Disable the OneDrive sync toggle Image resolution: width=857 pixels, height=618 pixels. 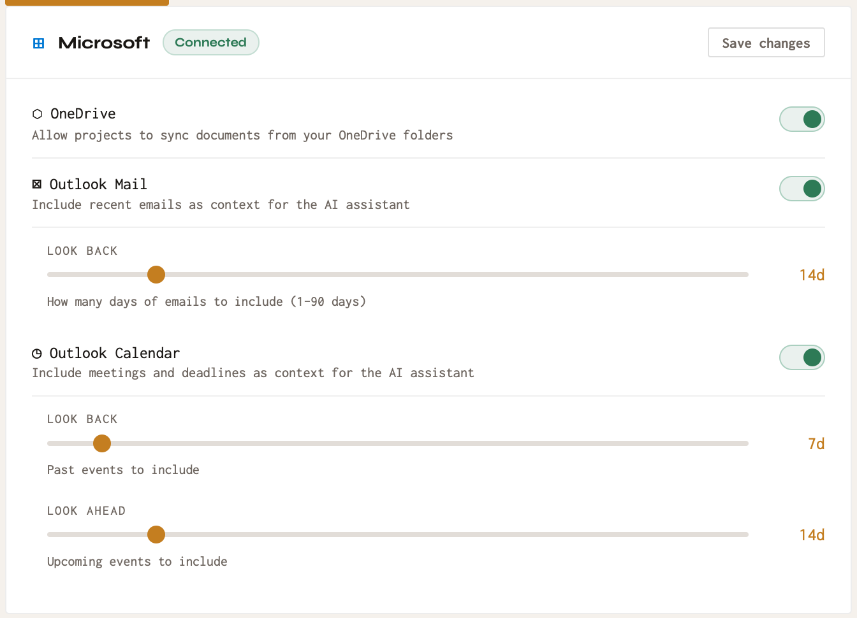tap(802, 119)
